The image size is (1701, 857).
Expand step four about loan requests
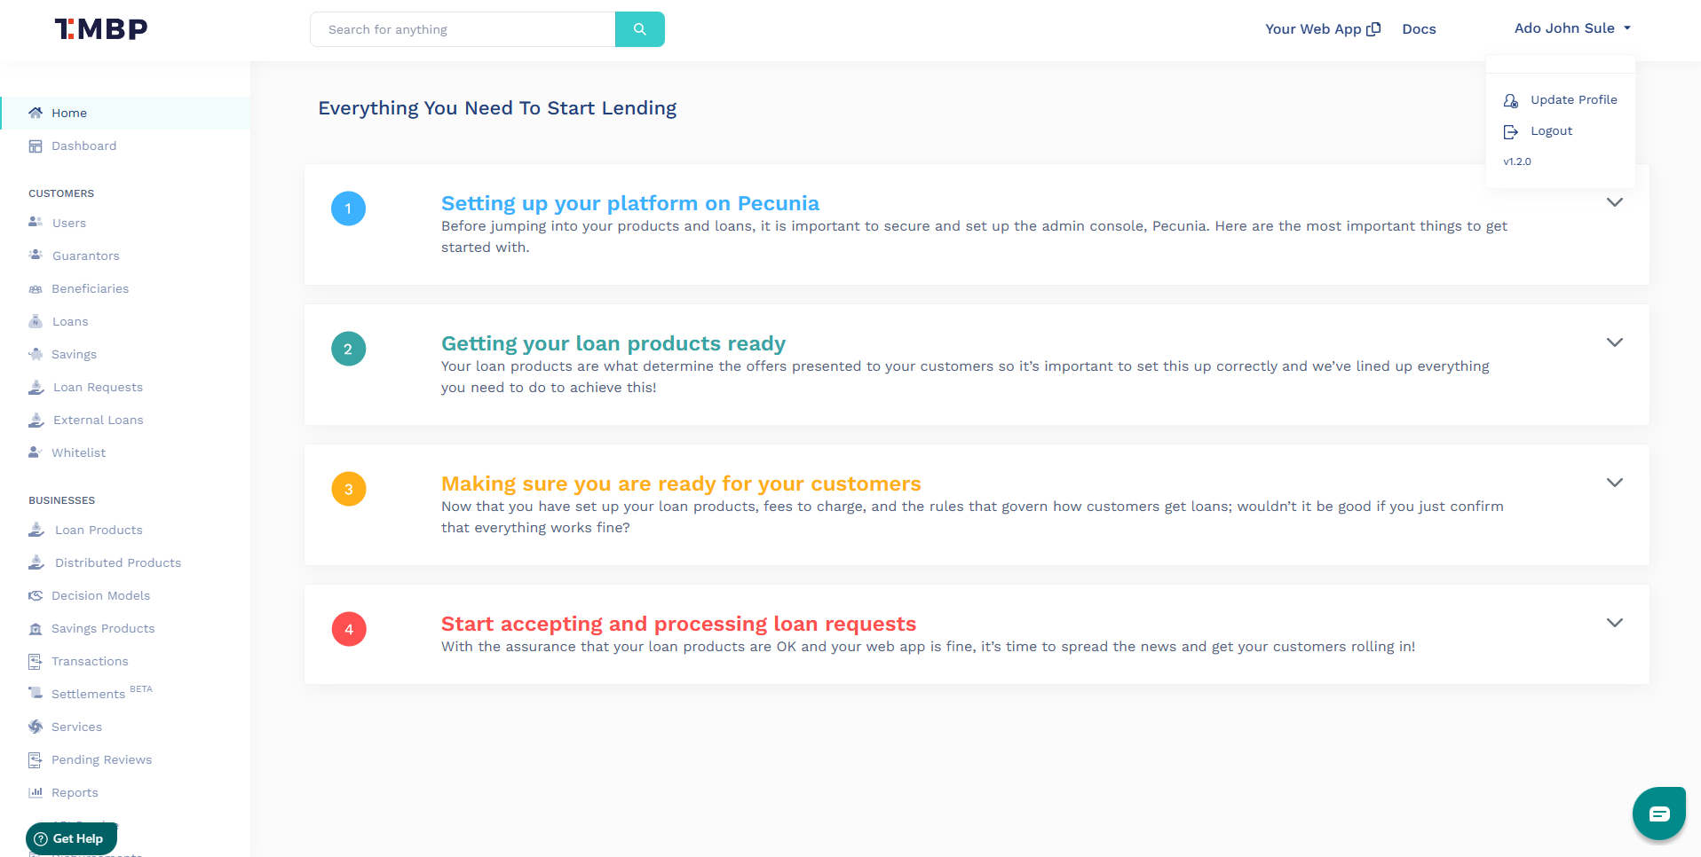(x=1615, y=623)
